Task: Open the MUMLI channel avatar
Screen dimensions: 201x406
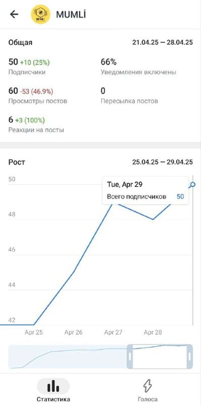Action: coord(40,14)
